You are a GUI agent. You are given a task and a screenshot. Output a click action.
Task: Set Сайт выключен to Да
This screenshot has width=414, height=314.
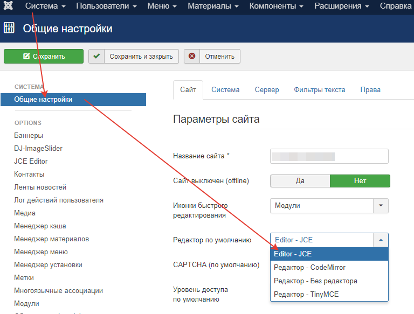(300, 181)
